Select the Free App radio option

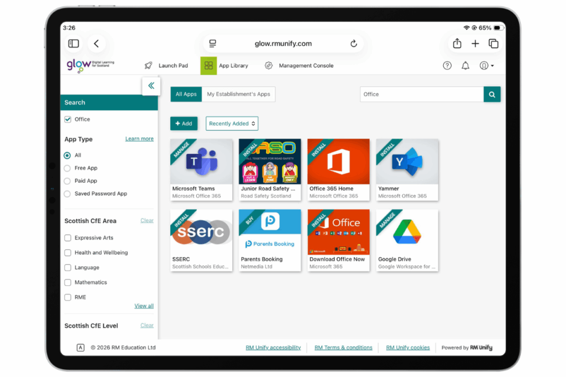(68, 168)
